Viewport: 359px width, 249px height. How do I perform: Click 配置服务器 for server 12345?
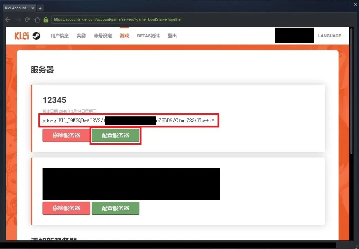coord(115,135)
